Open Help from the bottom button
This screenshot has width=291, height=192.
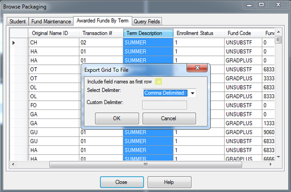click(169, 182)
